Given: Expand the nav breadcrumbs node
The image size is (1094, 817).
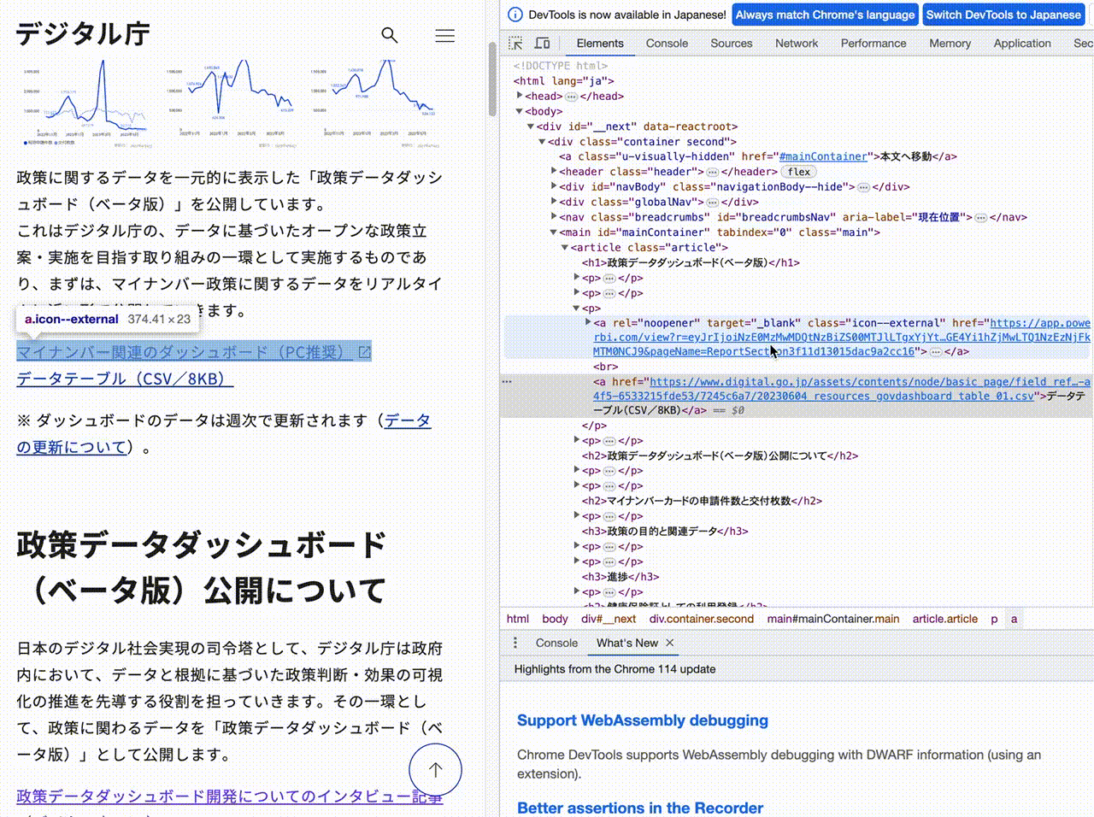Looking at the screenshot, I should click(x=554, y=217).
